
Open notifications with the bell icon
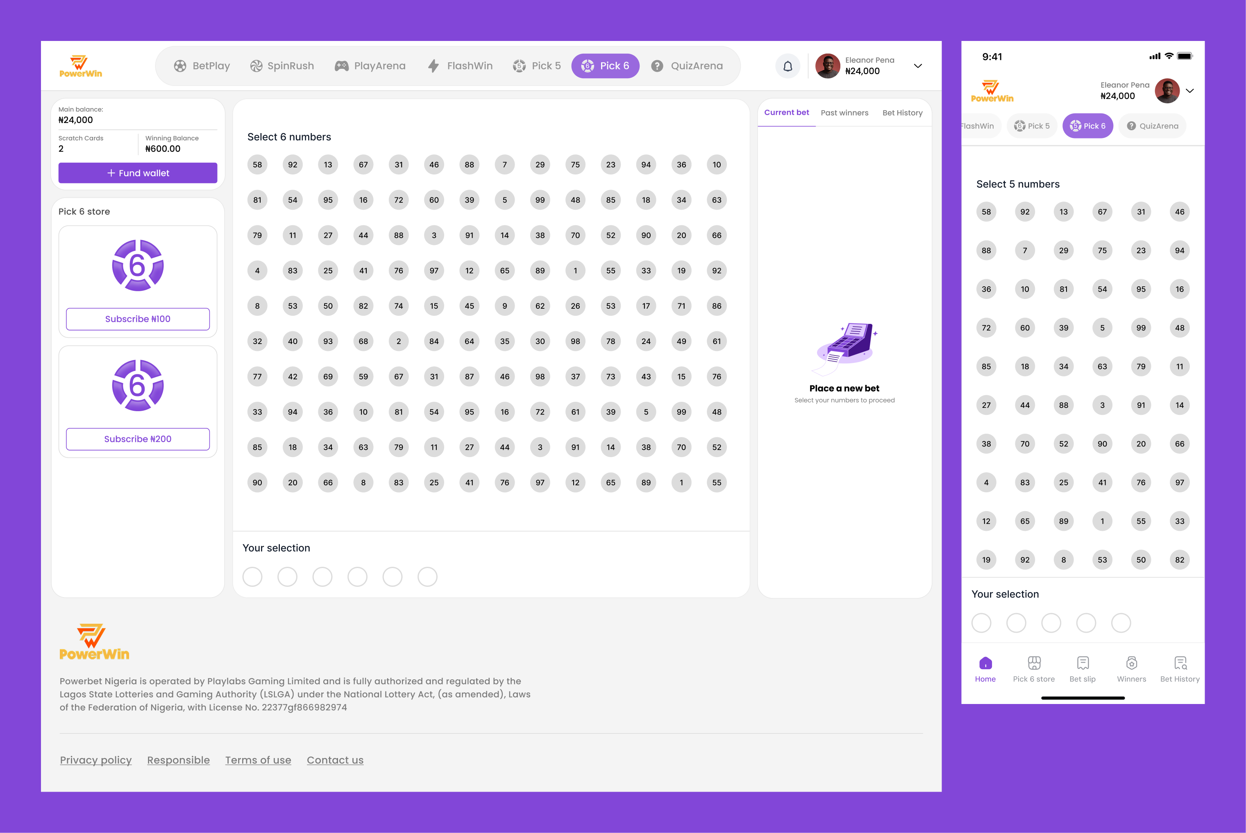(788, 66)
